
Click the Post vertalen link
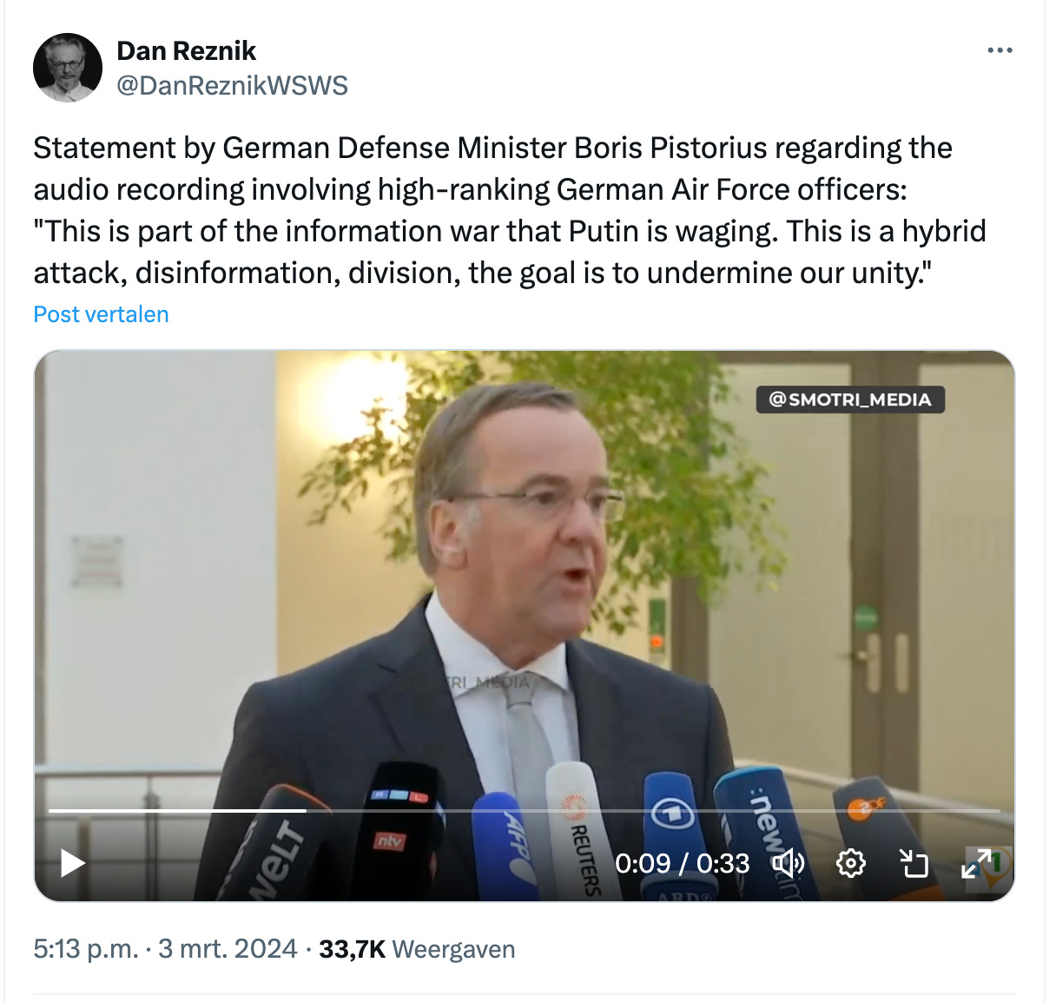[x=101, y=314]
